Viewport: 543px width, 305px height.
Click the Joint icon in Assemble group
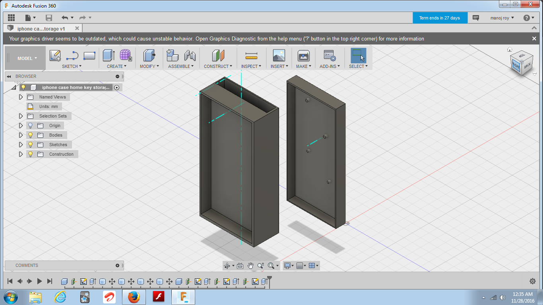[x=190, y=56]
